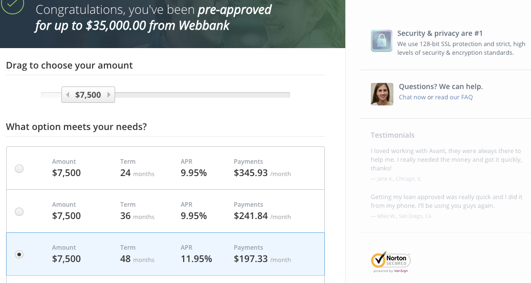This screenshot has width=531, height=283.
Task: Select the 36 months loan option
Action: [x=19, y=211]
